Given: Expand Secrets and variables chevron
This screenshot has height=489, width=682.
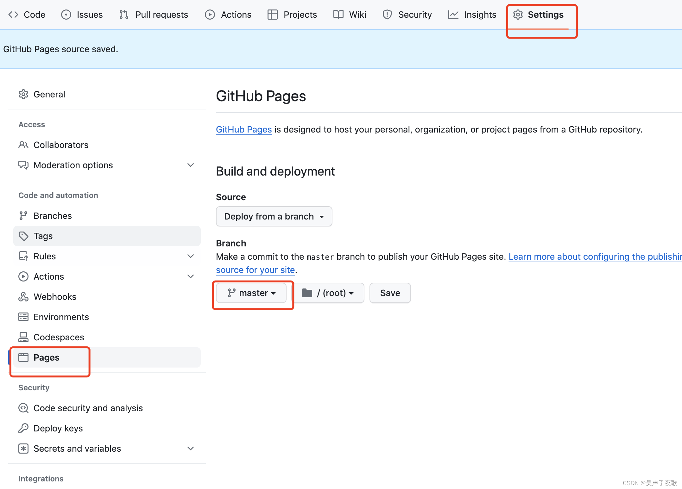Looking at the screenshot, I should [191, 449].
